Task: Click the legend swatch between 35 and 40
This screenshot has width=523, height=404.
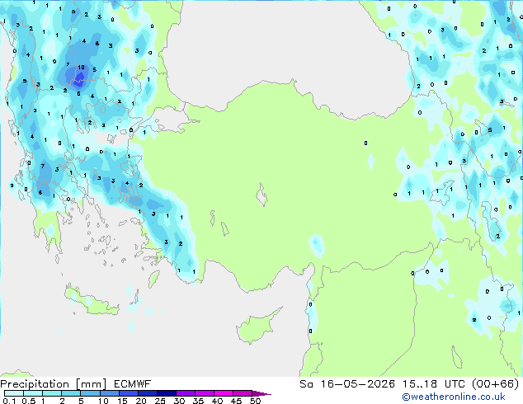Action: [x=205, y=393]
